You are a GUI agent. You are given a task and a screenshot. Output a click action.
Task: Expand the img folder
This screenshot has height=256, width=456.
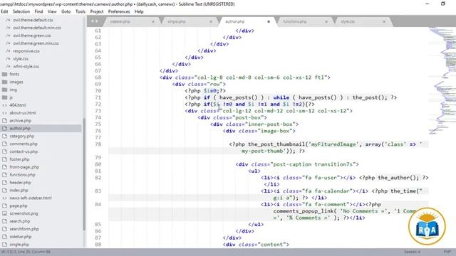(x=13, y=90)
